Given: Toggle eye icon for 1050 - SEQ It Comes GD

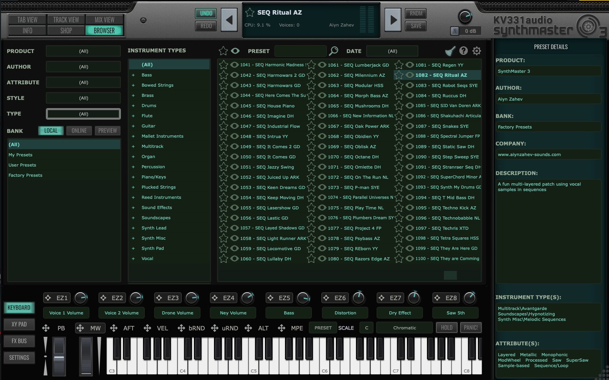Looking at the screenshot, I should click(x=234, y=157).
